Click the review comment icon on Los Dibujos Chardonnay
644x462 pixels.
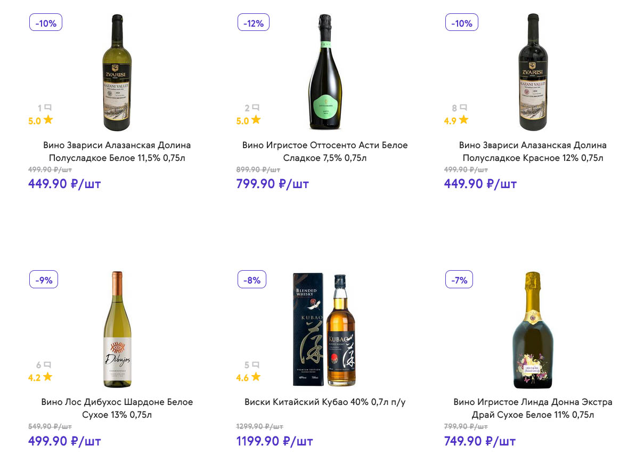click(48, 365)
